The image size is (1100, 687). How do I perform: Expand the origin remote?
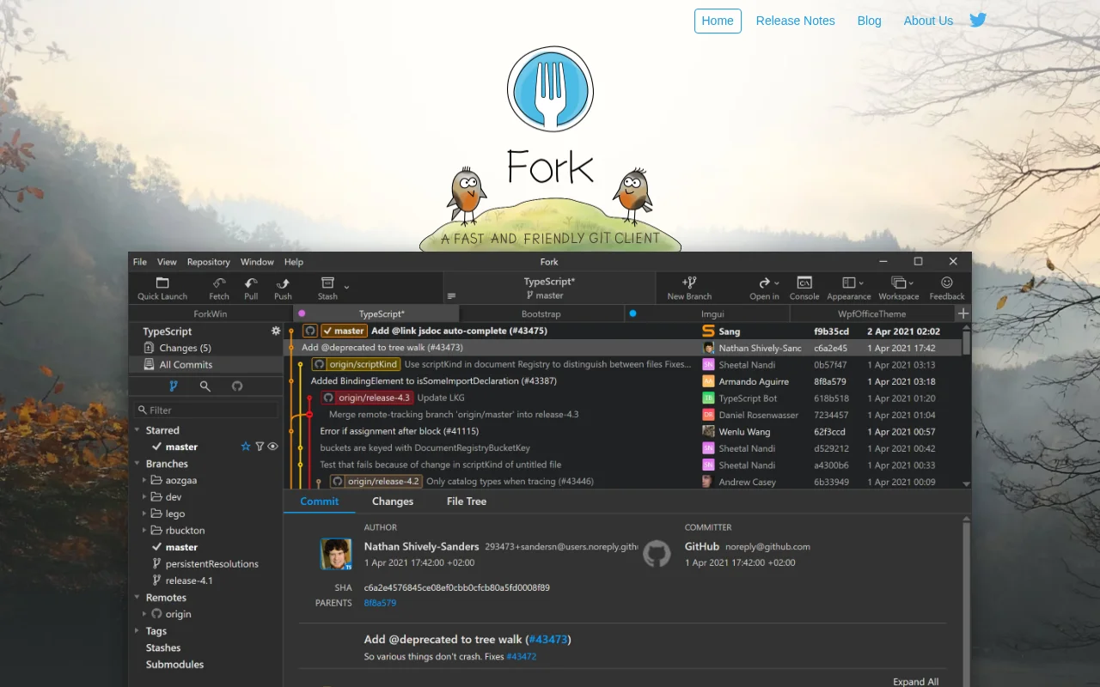coord(144,614)
